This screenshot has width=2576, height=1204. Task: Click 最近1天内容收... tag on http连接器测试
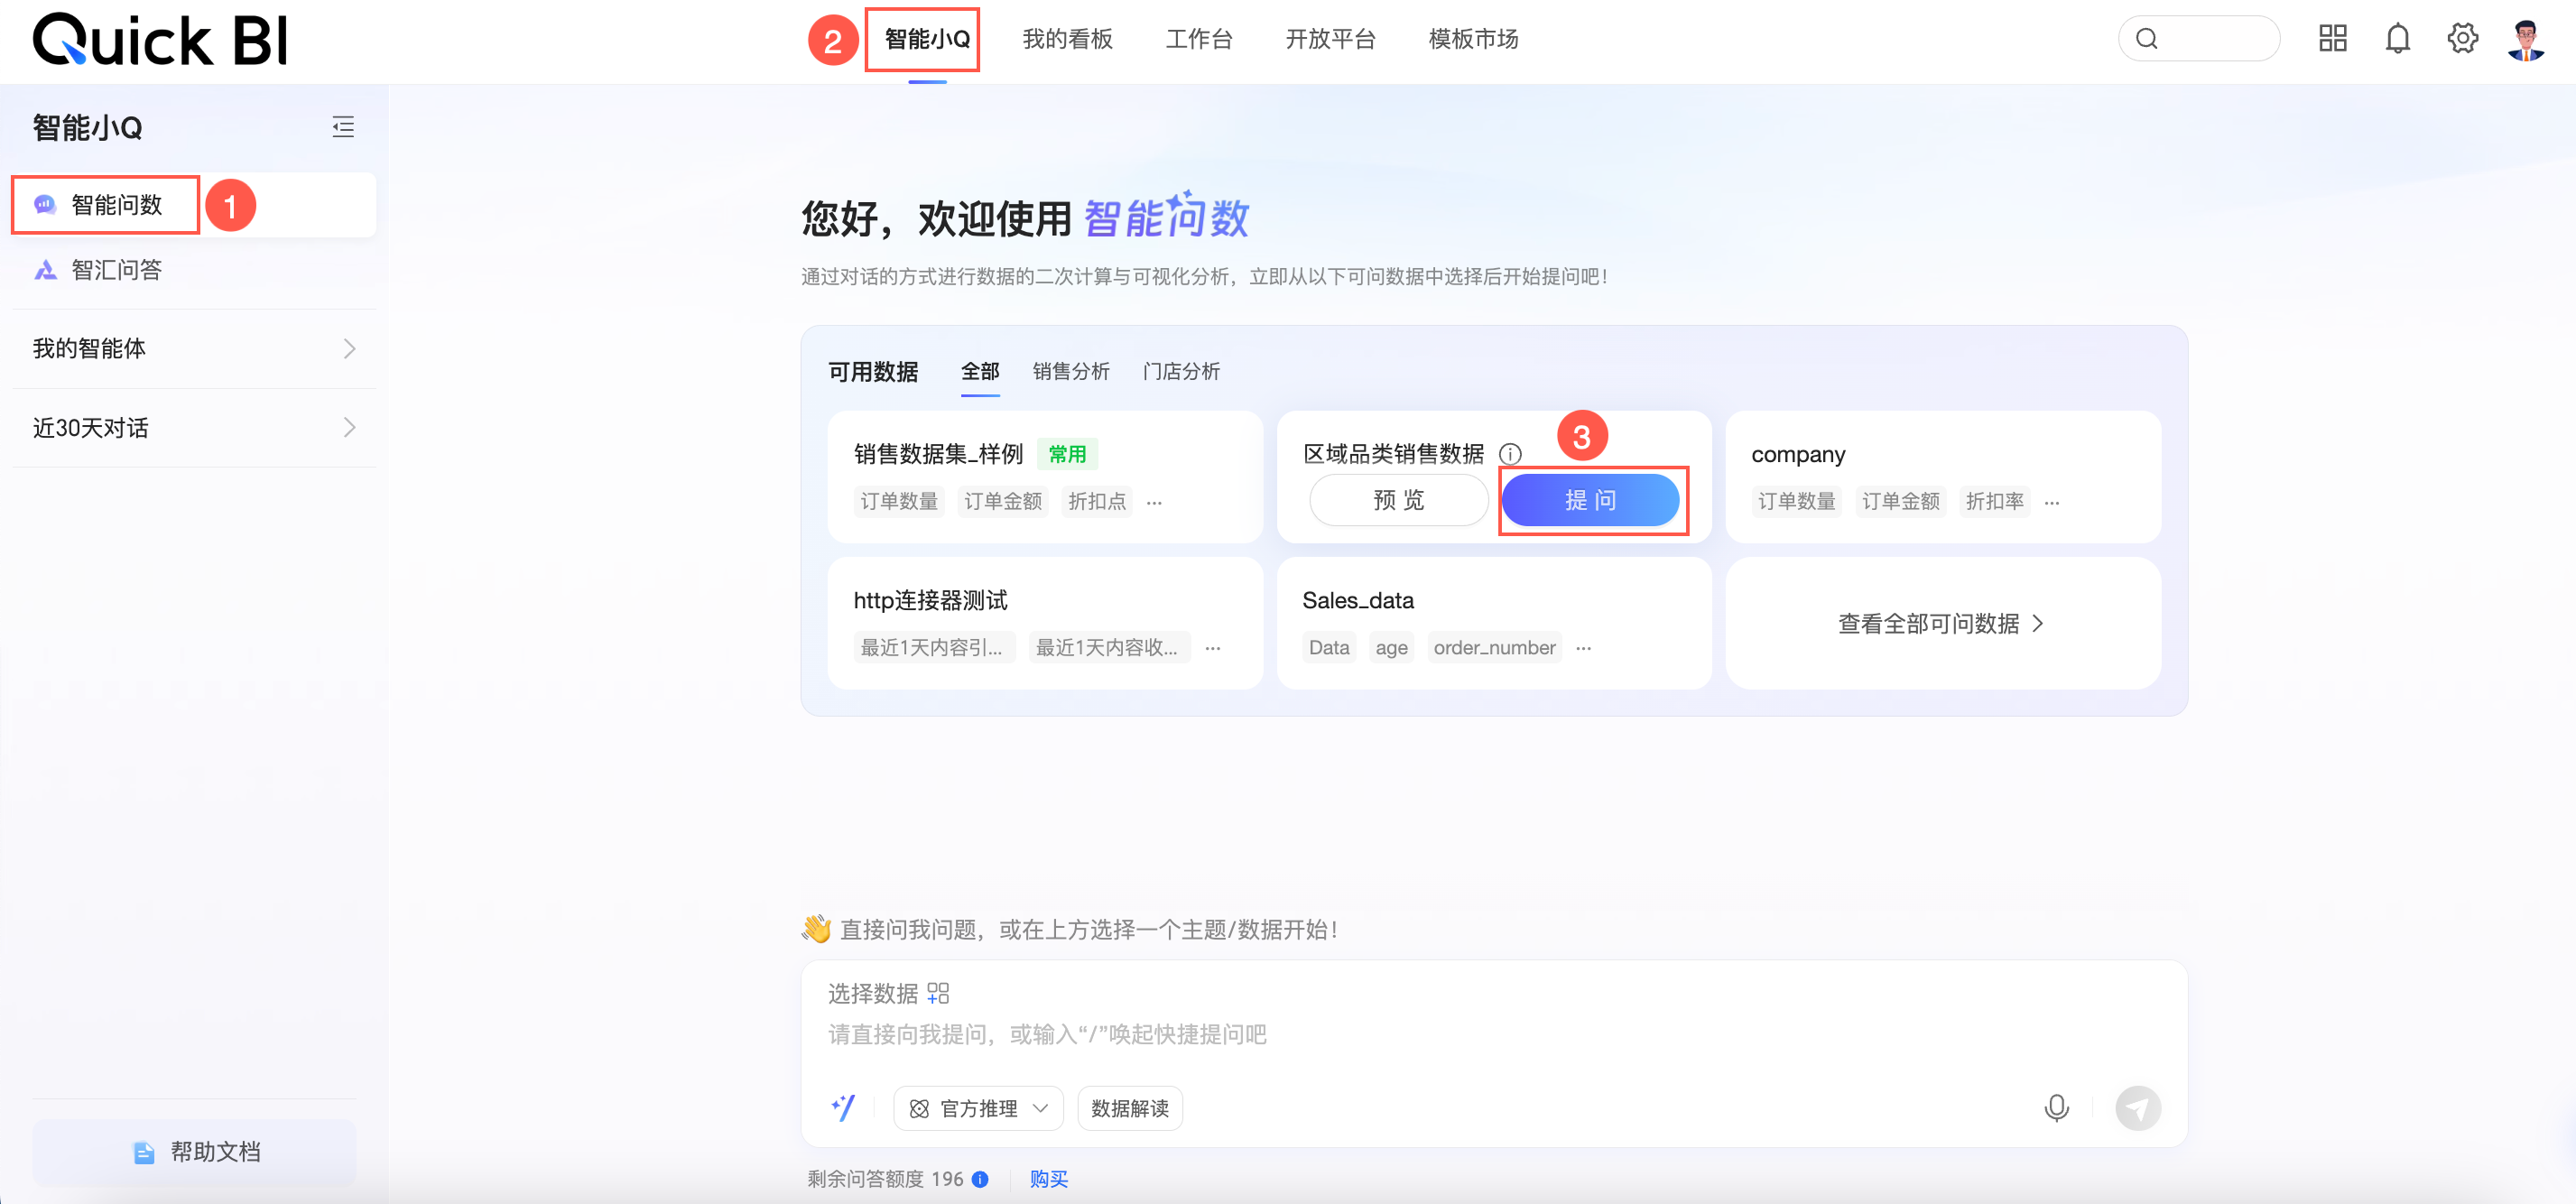coord(1109,647)
